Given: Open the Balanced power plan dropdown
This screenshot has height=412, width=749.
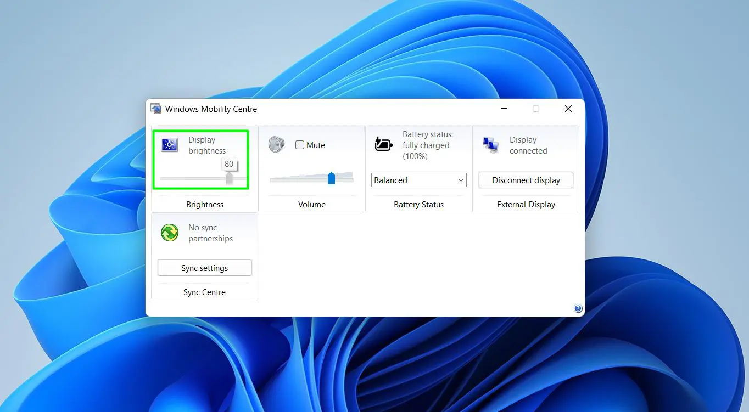Looking at the screenshot, I should pyautogui.click(x=419, y=180).
